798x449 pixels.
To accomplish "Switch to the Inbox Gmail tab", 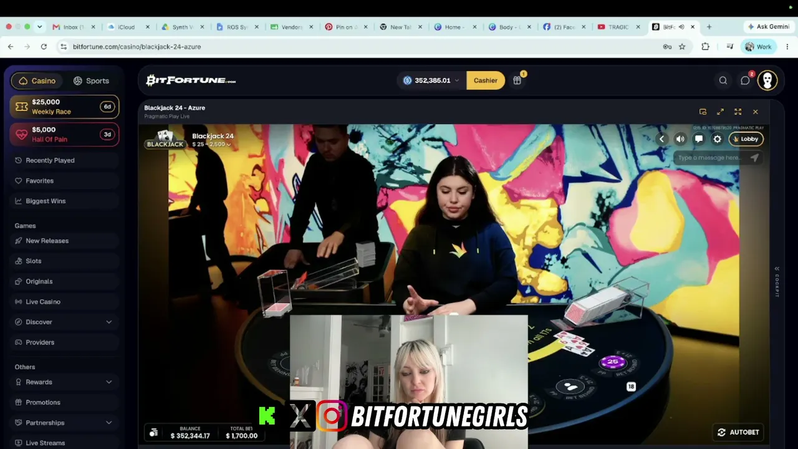I will (74, 27).
